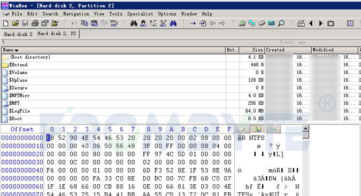The width and height of the screenshot is (361, 196).
Task: Open the View menu
Action: pos(99,14)
